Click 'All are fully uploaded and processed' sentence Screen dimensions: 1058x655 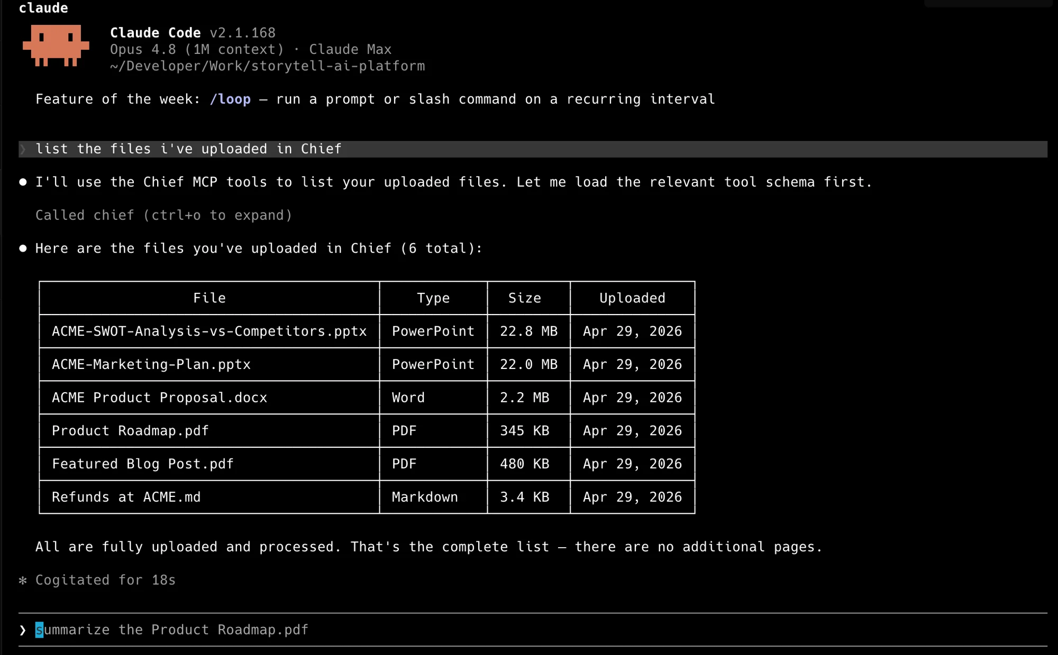[x=188, y=547]
